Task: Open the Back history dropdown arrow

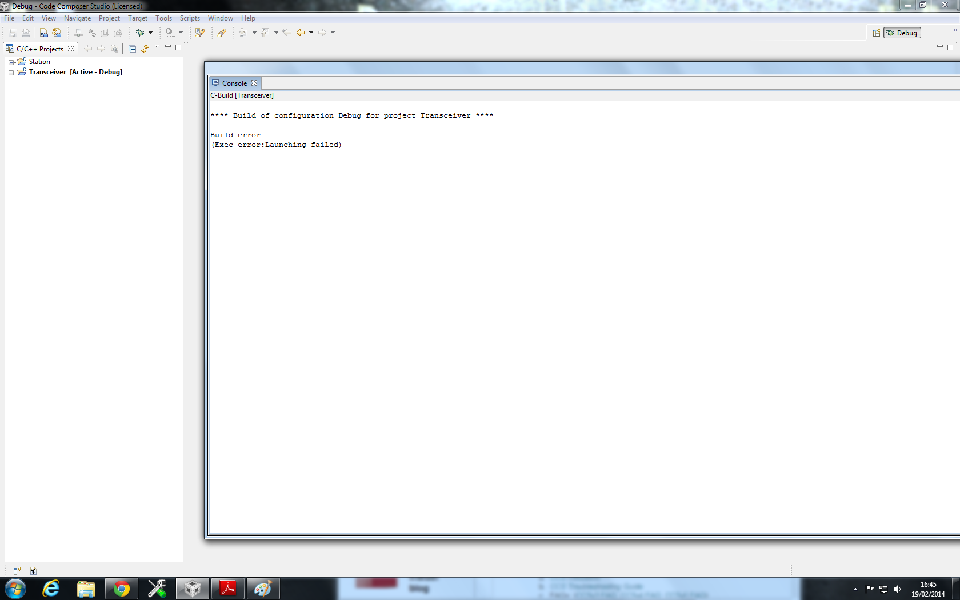Action: (x=311, y=33)
